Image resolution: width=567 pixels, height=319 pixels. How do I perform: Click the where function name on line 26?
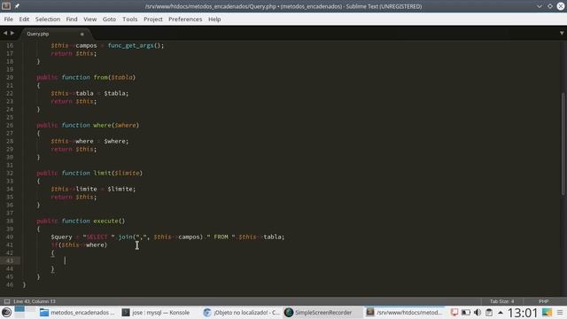pos(102,125)
